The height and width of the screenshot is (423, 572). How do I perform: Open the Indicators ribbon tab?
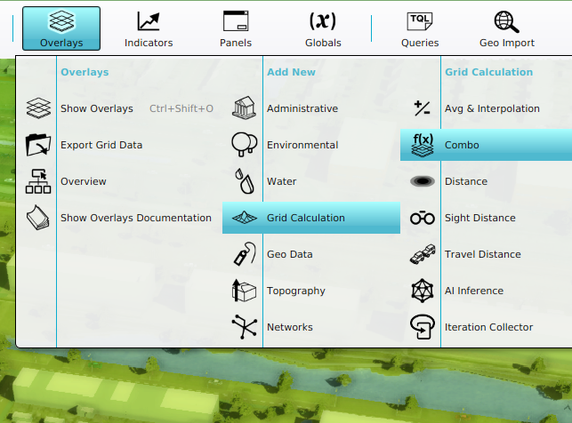pos(149,28)
